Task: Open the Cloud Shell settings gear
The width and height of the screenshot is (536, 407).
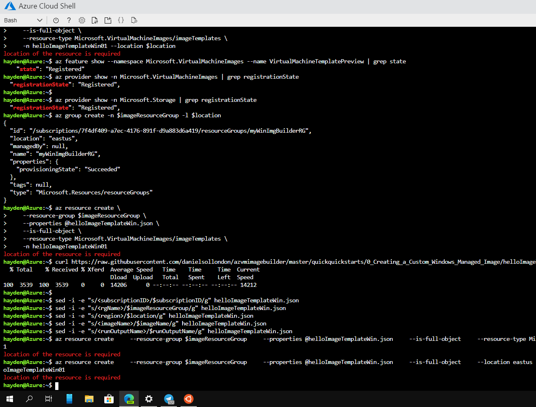Action: 82,20
